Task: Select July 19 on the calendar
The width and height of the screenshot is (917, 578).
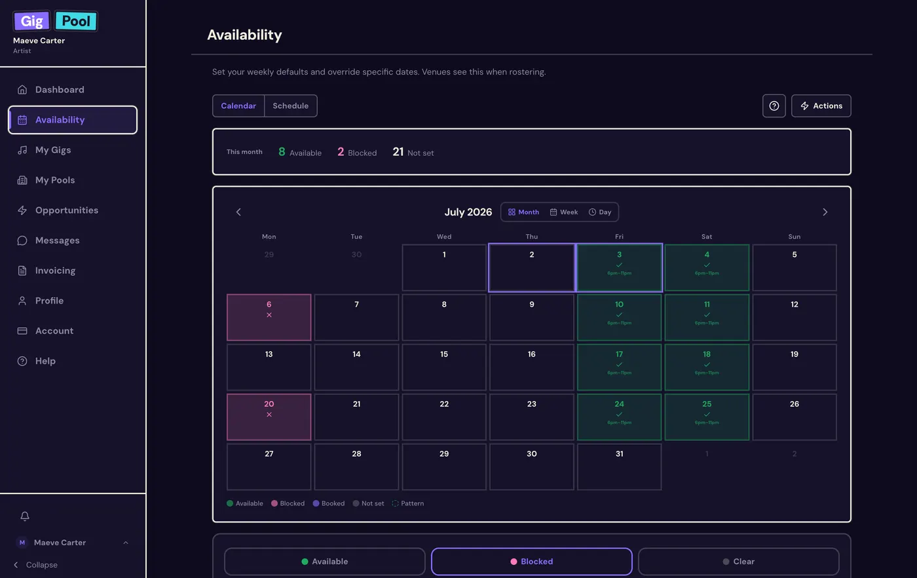Action: click(x=795, y=367)
